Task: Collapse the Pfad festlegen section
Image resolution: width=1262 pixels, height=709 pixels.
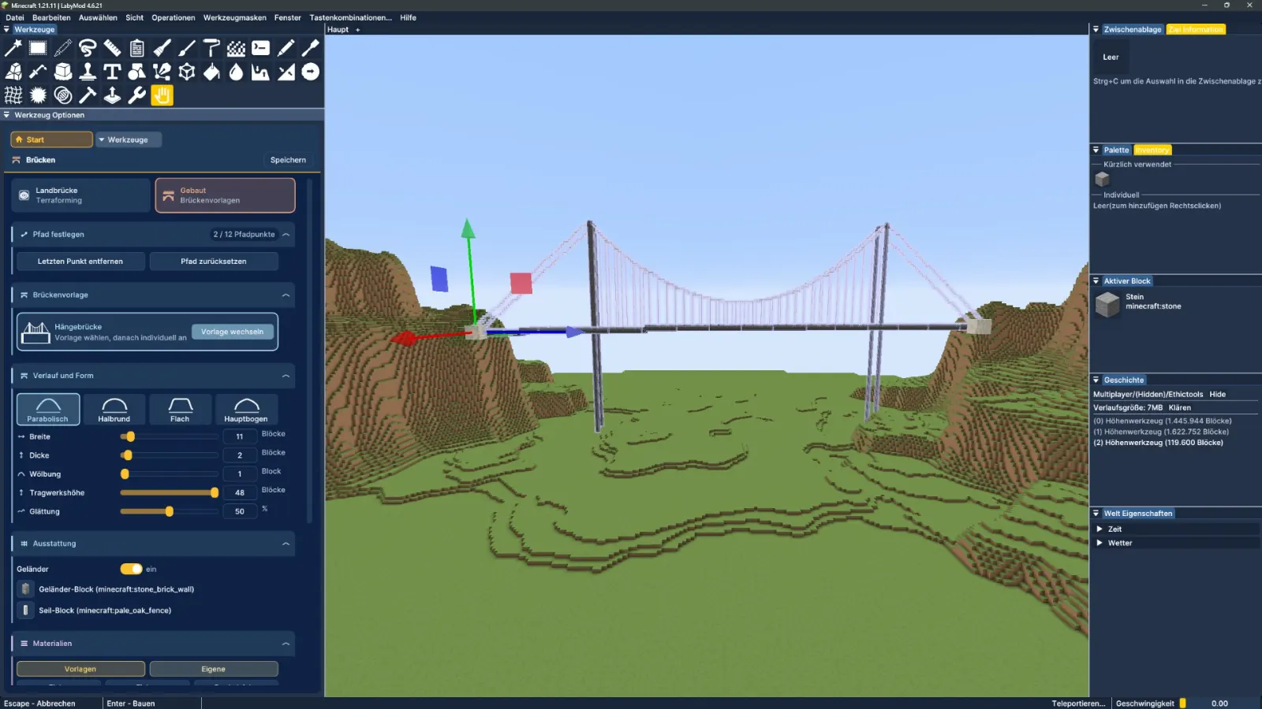Action: click(286, 235)
